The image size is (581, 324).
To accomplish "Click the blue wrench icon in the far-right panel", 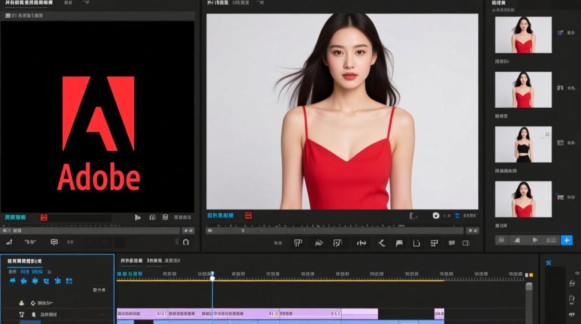I will coord(549,263).
